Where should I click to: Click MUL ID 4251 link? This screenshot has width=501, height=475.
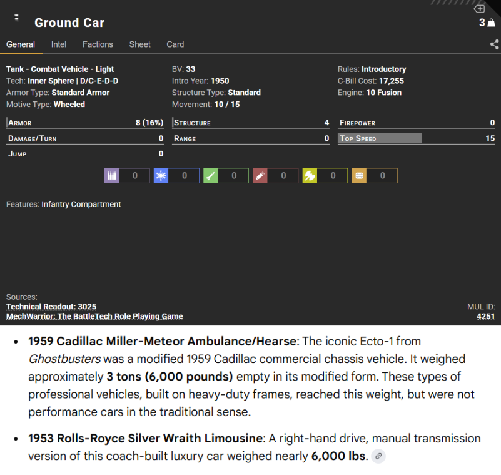tap(485, 317)
